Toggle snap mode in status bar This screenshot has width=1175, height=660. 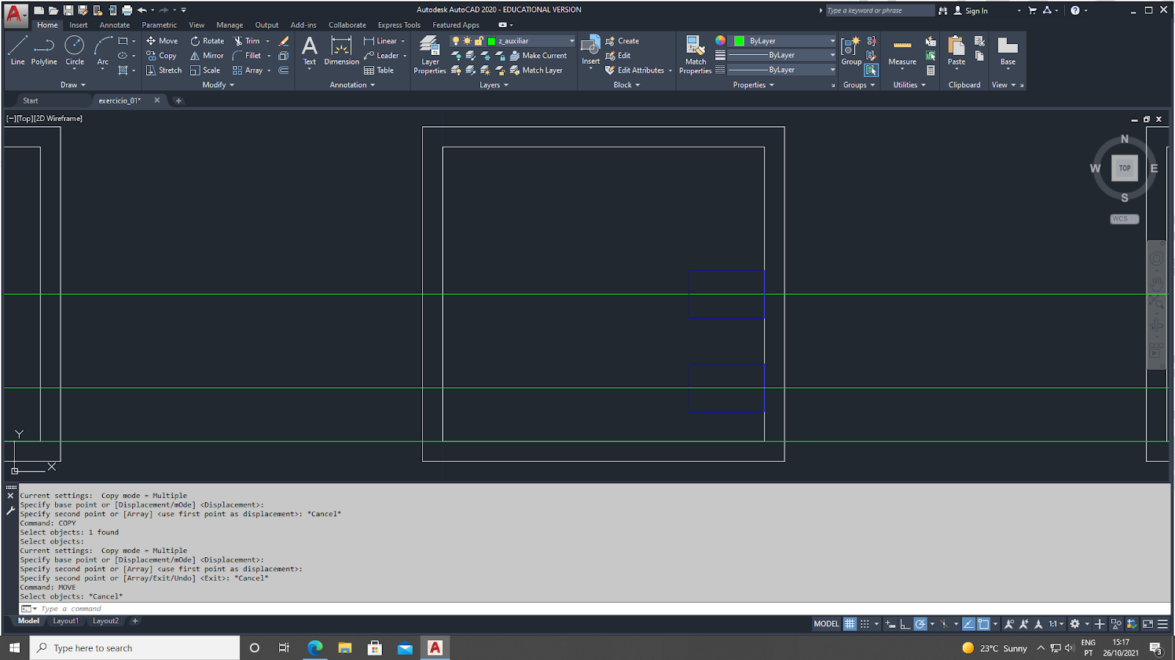pyautogui.click(x=864, y=624)
